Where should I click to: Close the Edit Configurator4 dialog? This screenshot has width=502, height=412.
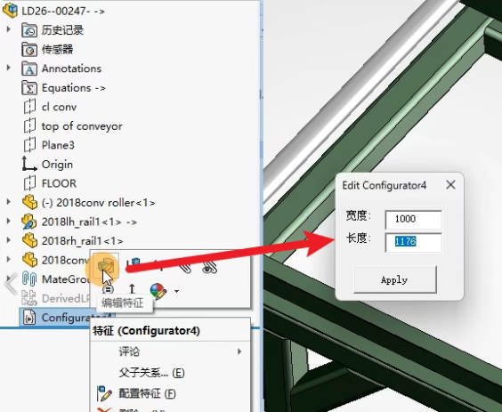[450, 185]
